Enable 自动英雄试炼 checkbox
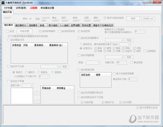The width and height of the screenshot is (163, 127). pyautogui.click(x=86, y=70)
